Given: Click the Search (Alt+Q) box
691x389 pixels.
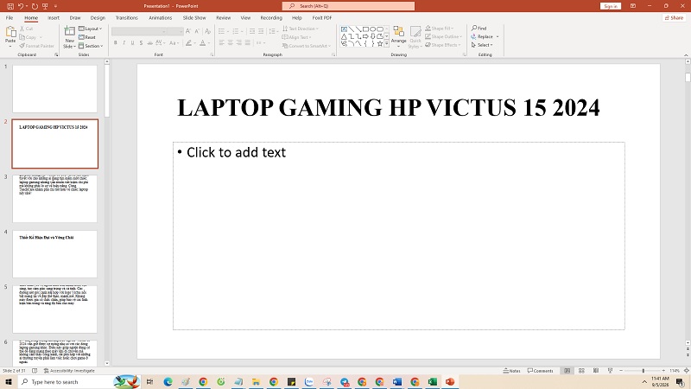Looking at the screenshot, I should (348, 6).
